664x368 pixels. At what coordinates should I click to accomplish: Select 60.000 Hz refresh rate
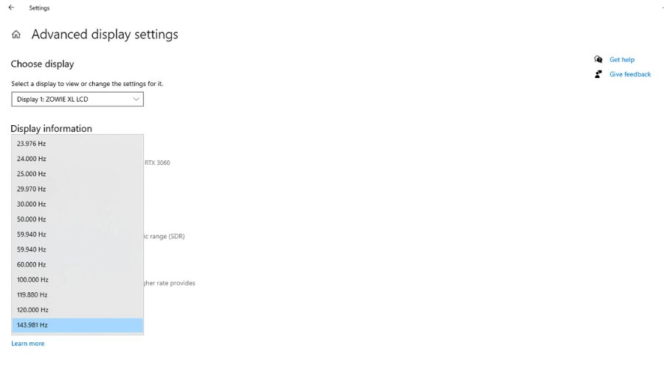tap(77, 264)
